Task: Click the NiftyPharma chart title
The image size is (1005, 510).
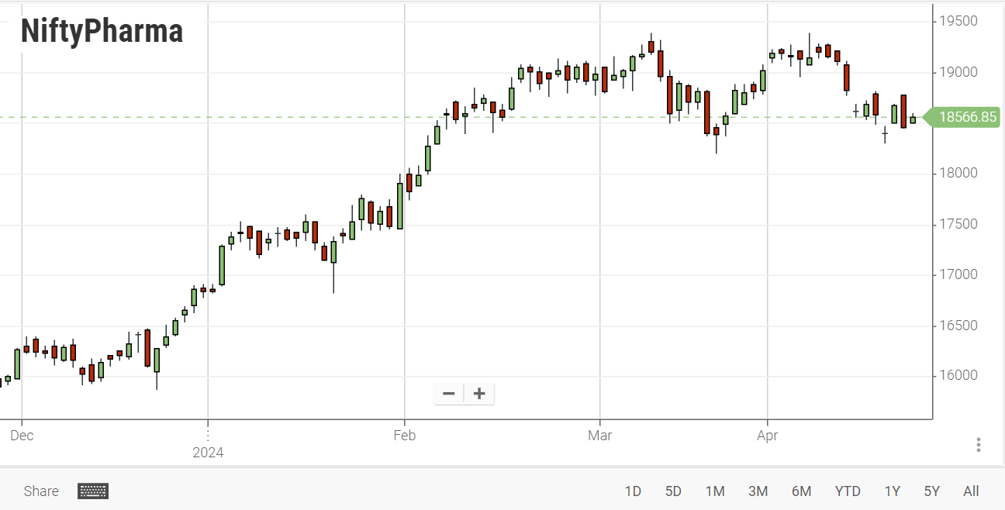Action: (x=101, y=31)
